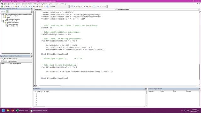Open the Fenster menu
The height and width of the screenshot is (113, 201).
tap(62, 4)
